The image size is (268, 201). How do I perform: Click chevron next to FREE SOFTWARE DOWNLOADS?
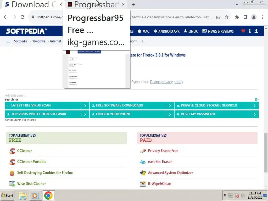(170, 106)
